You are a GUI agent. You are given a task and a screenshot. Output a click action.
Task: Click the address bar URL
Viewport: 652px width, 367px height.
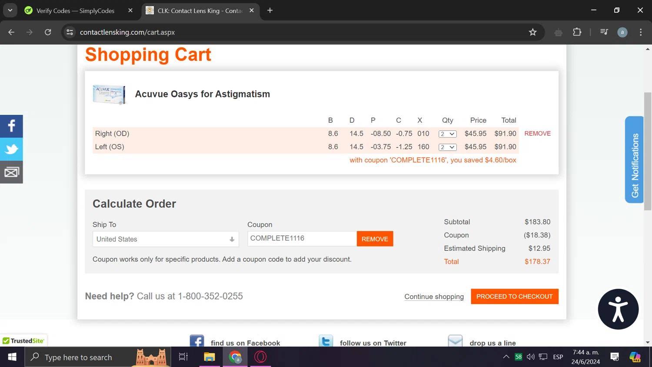pyautogui.click(x=127, y=32)
